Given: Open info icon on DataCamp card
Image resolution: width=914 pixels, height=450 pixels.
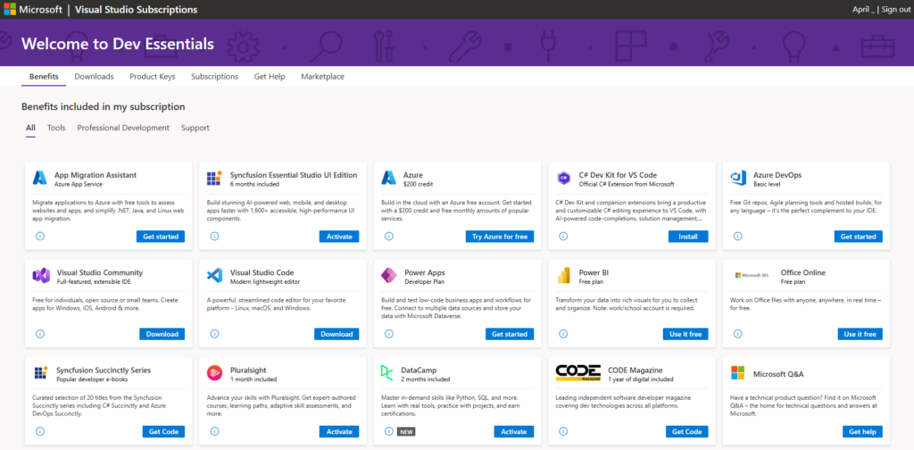Looking at the screenshot, I should [x=389, y=431].
